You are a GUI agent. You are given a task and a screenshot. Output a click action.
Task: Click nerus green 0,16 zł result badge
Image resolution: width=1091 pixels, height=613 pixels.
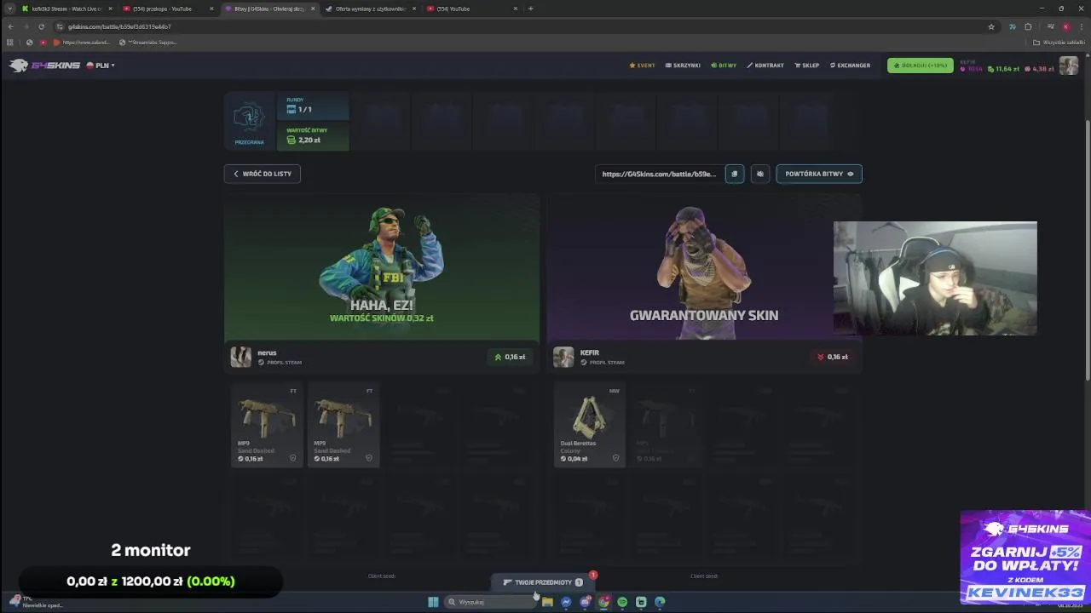pyautogui.click(x=511, y=357)
